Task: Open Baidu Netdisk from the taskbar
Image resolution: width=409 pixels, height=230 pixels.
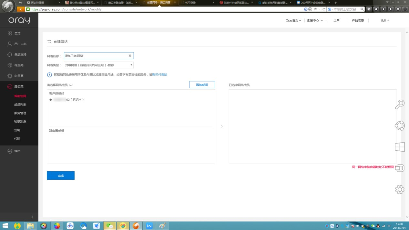Action: (x=70, y=226)
